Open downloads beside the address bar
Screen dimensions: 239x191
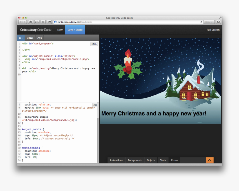pyautogui.click(x=218, y=22)
